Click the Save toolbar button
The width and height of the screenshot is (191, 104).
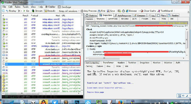point(111,11)
